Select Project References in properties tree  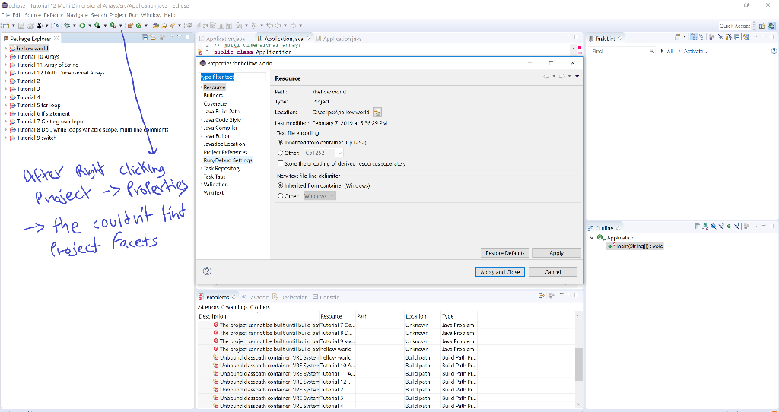point(225,152)
